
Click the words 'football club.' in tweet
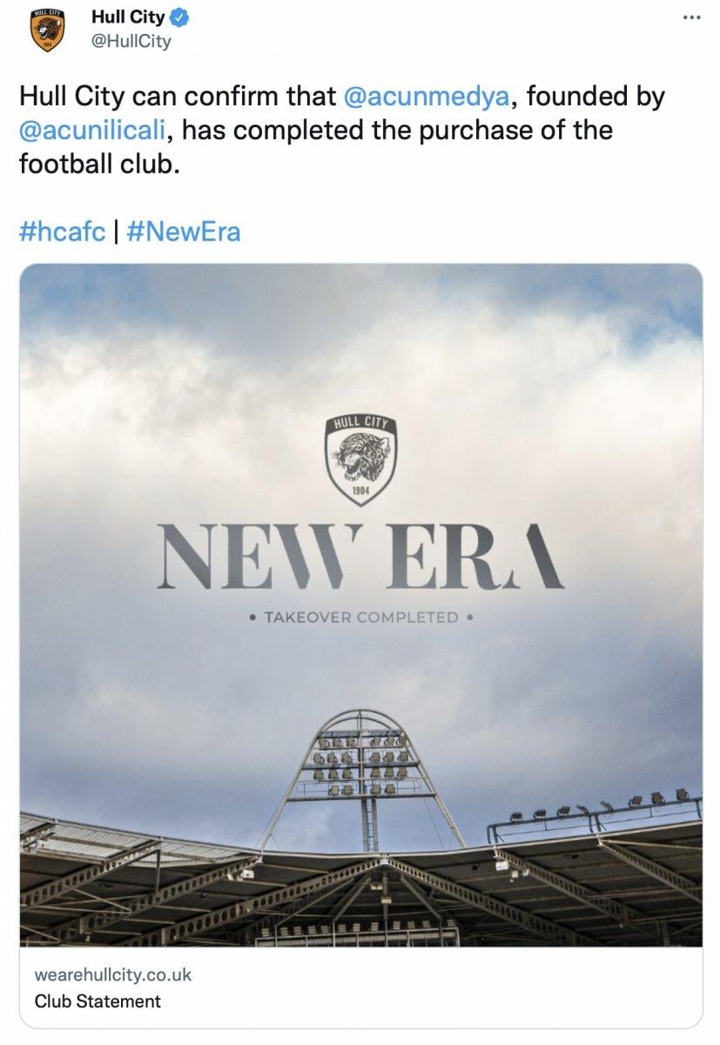[98, 163]
